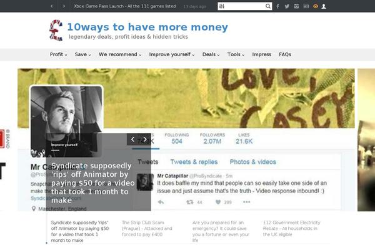Show previous slide in featured slider
The image size is (375, 250).
click(x=132, y=139)
